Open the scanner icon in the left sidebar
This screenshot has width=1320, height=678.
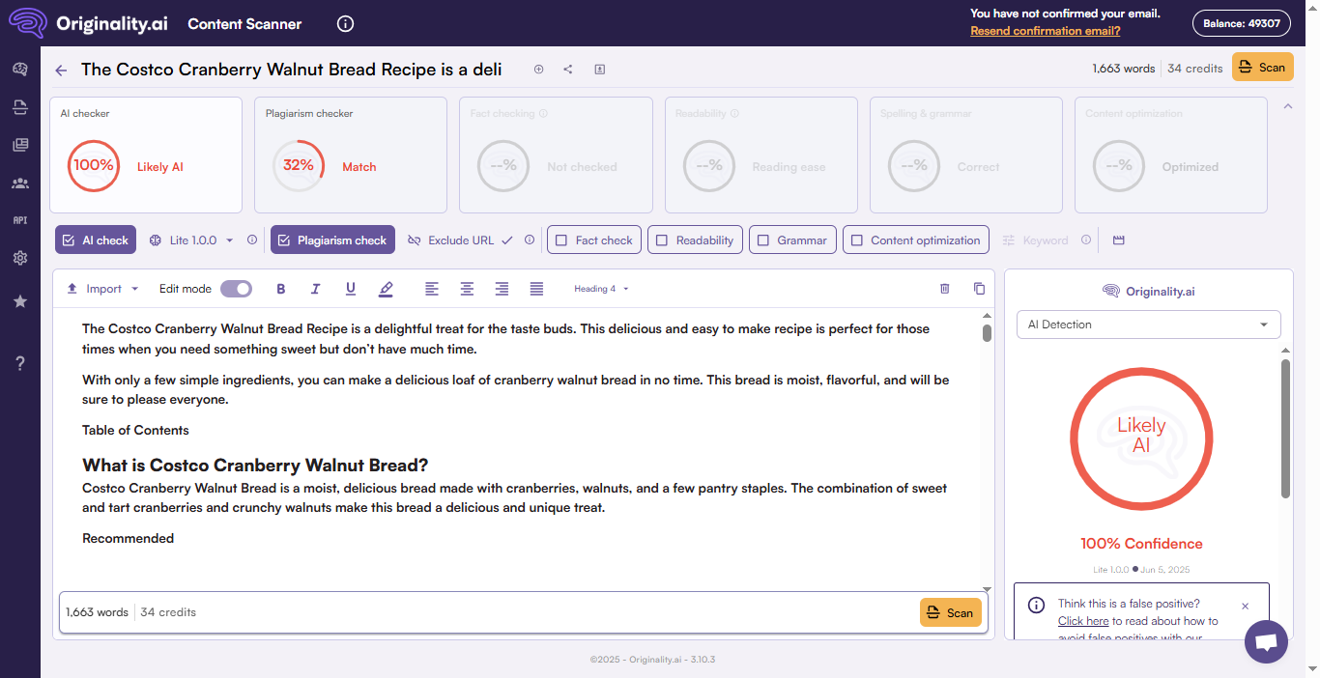[19, 106]
